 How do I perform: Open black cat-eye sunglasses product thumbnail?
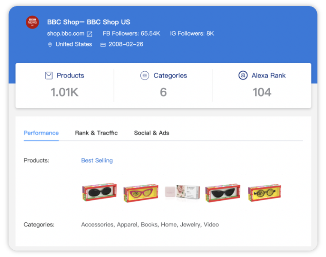click(223, 193)
